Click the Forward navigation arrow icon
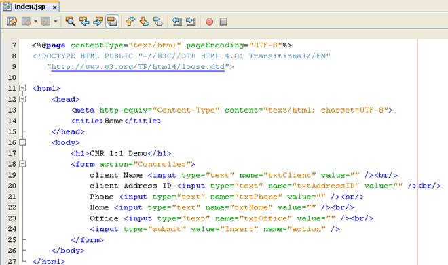 pyautogui.click(x=45, y=22)
